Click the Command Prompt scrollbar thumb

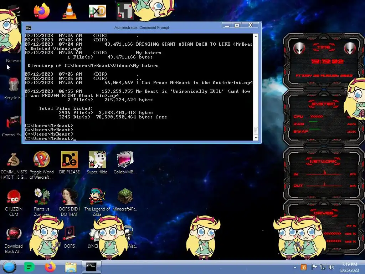[x=256, y=131]
